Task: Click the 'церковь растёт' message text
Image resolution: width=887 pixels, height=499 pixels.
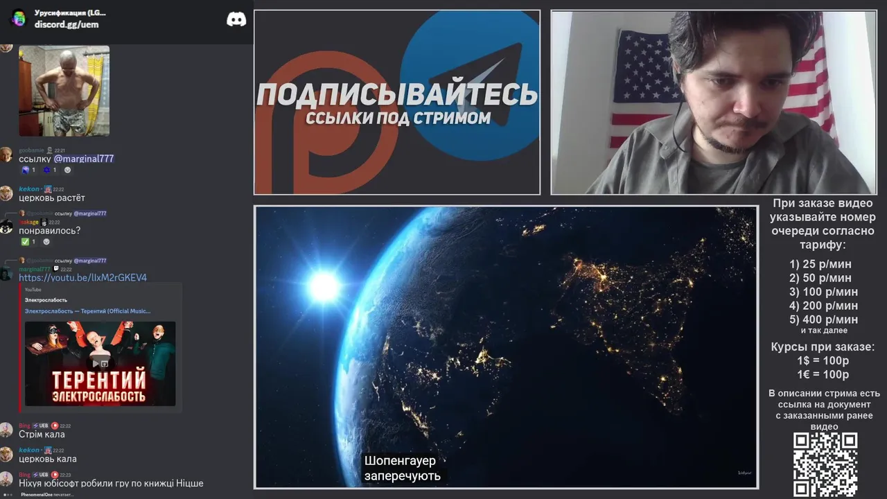Action: [x=52, y=198]
